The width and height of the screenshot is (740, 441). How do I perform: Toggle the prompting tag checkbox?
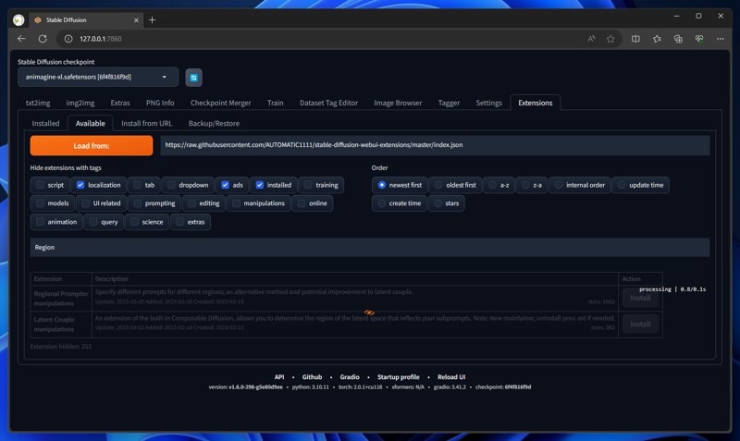pyautogui.click(x=137, y=203)
